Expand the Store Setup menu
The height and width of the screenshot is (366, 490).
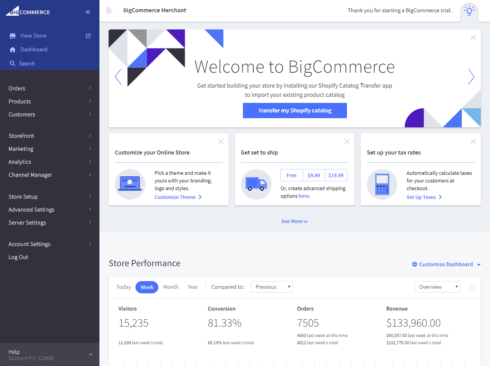[x=50, y=197]
